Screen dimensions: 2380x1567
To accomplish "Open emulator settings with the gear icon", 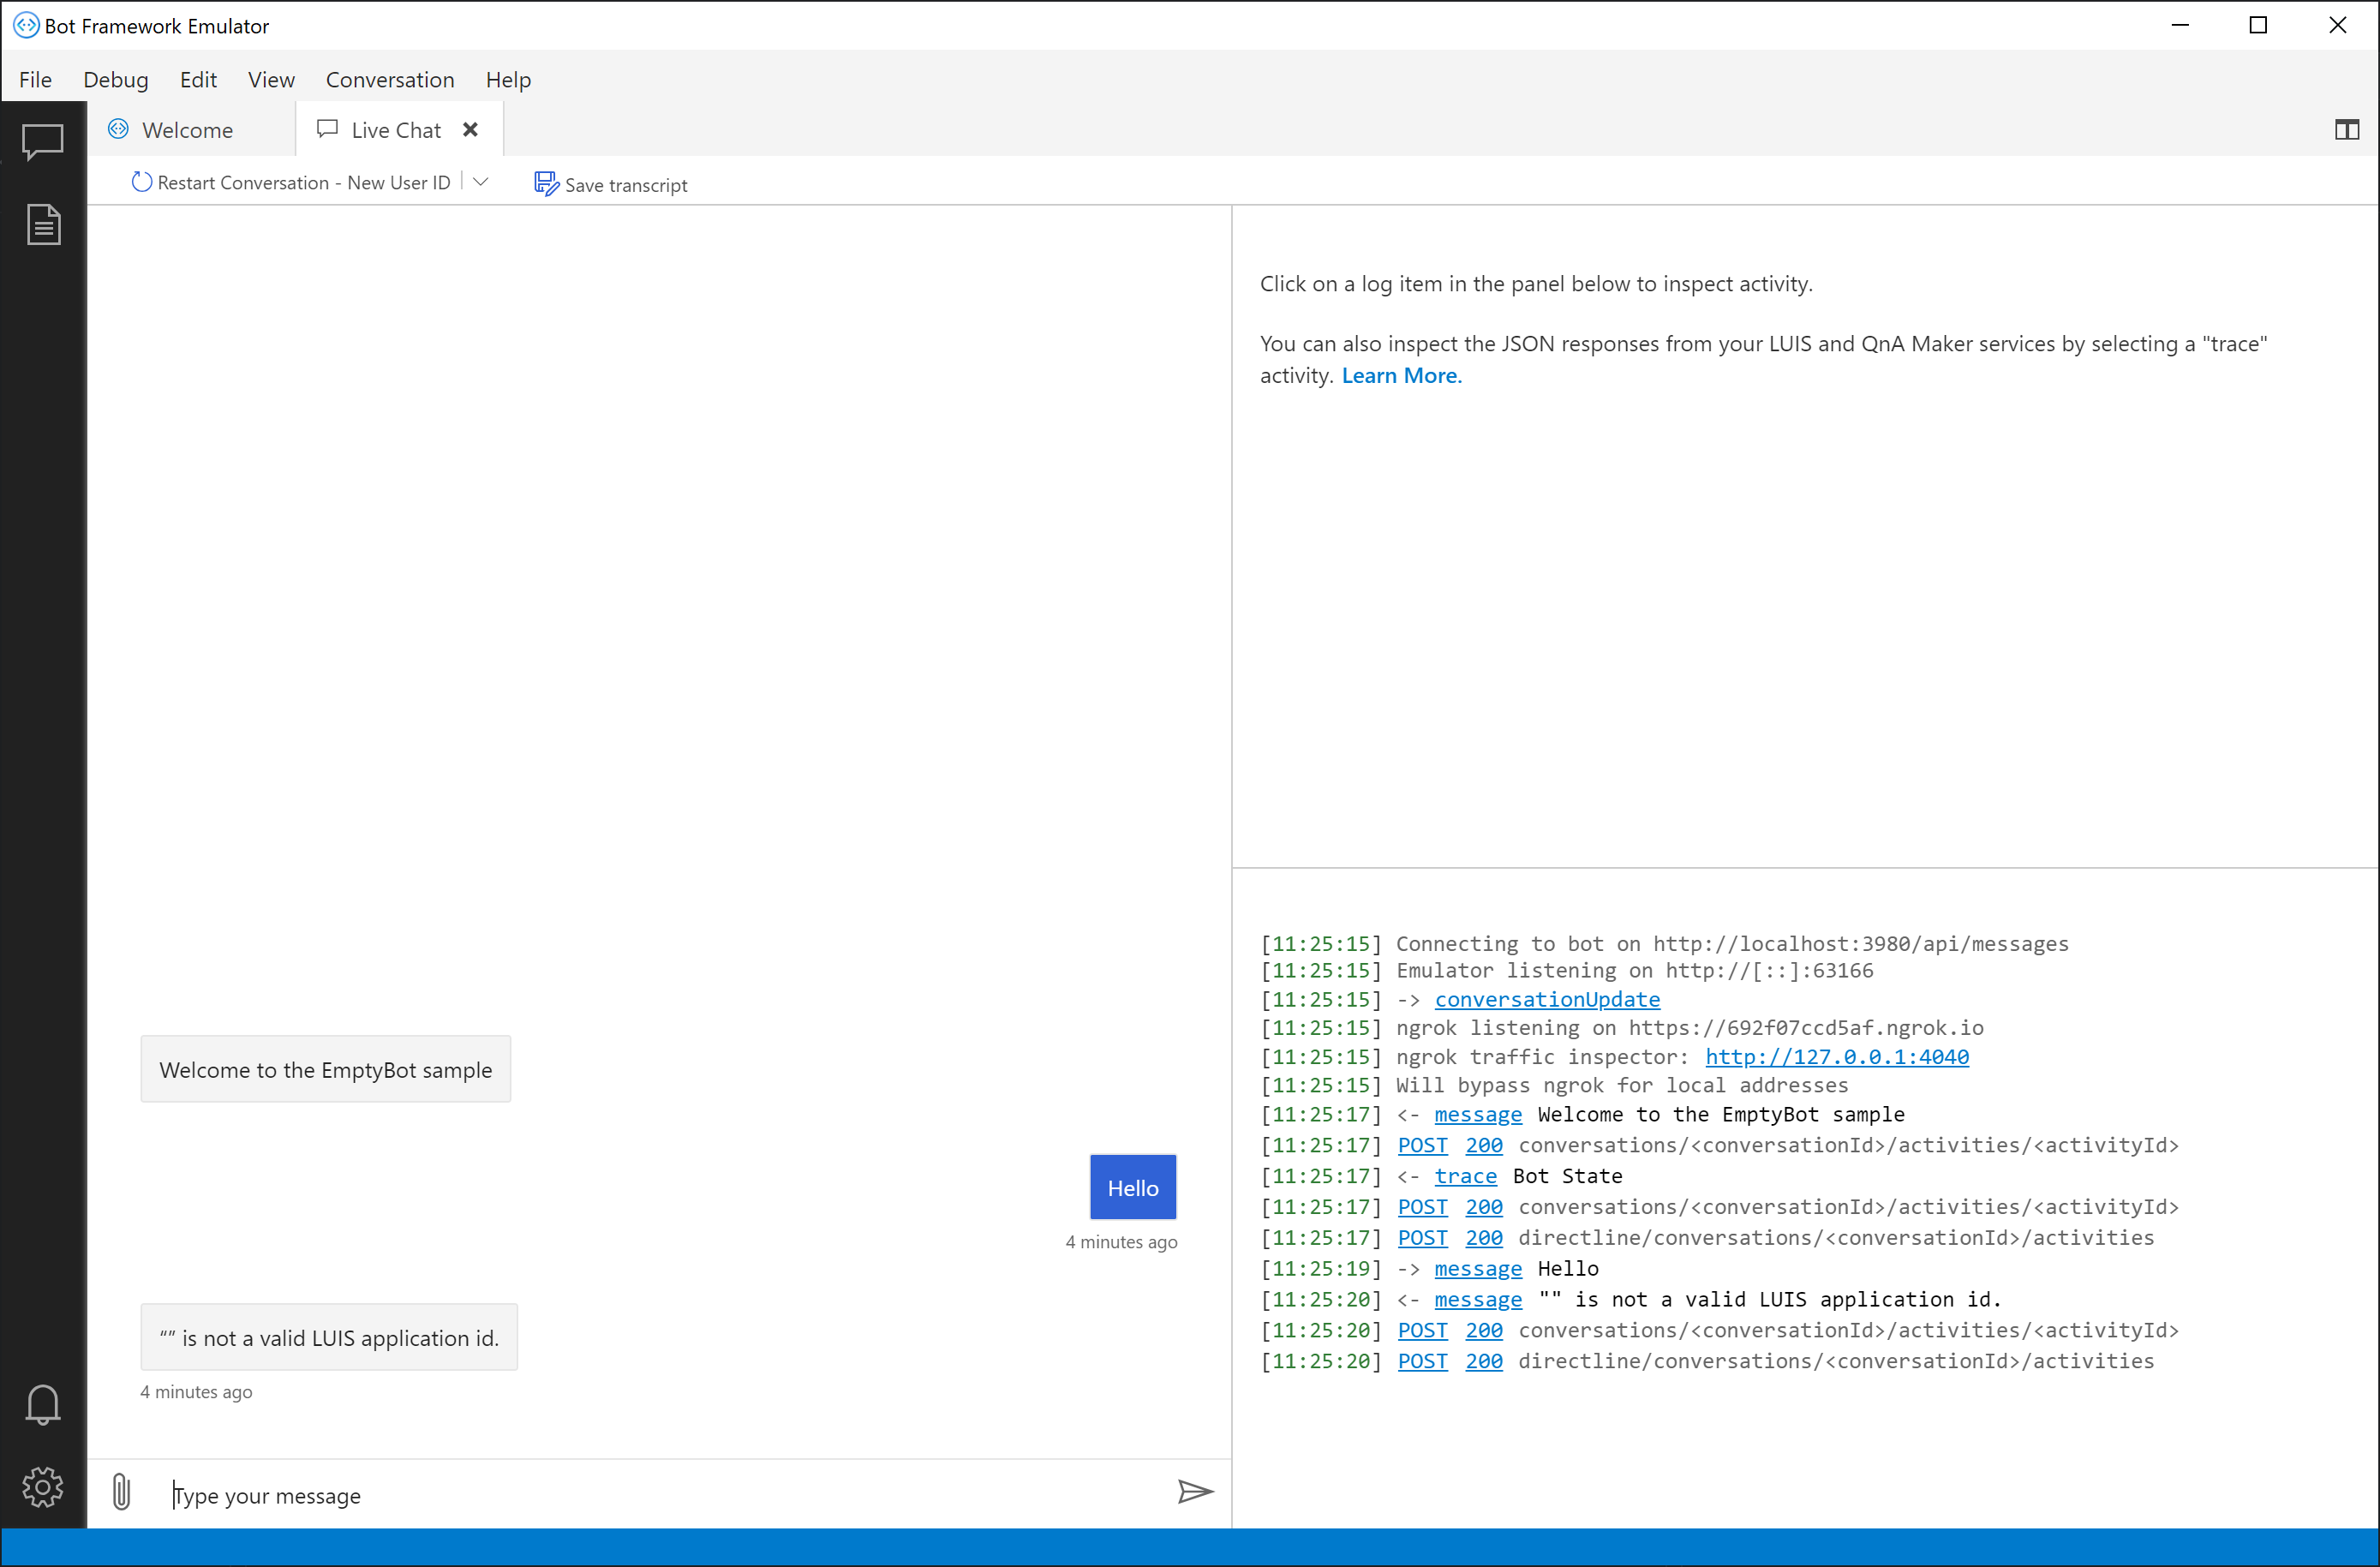I will (x=43, y=1487).
